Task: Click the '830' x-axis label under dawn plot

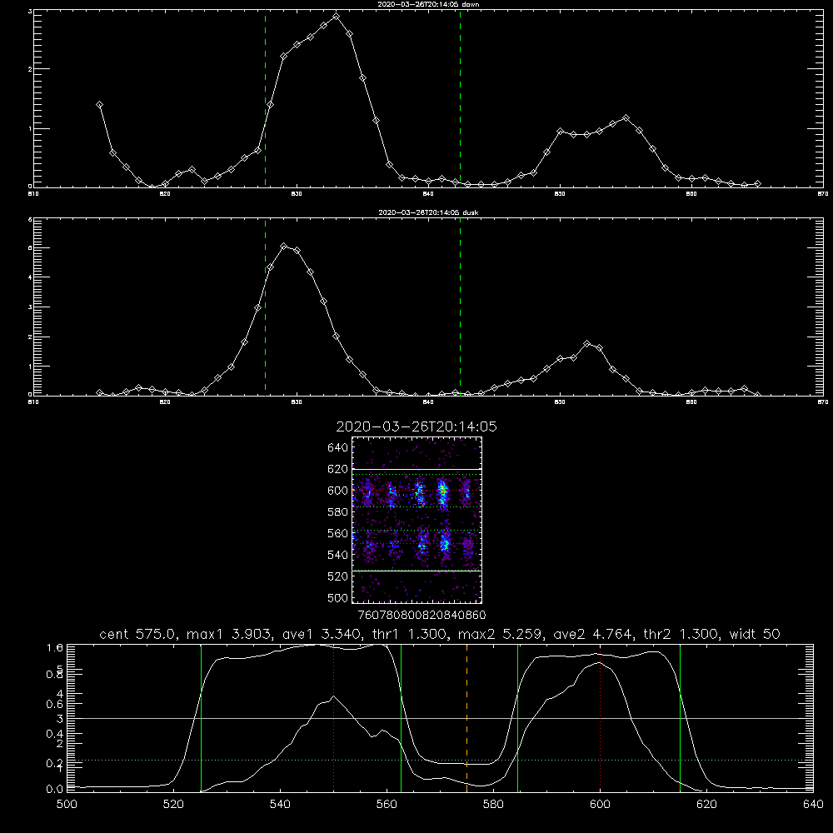Action: 297,194
